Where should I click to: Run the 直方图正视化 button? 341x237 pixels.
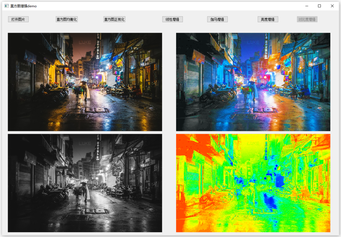coord(115,19)
